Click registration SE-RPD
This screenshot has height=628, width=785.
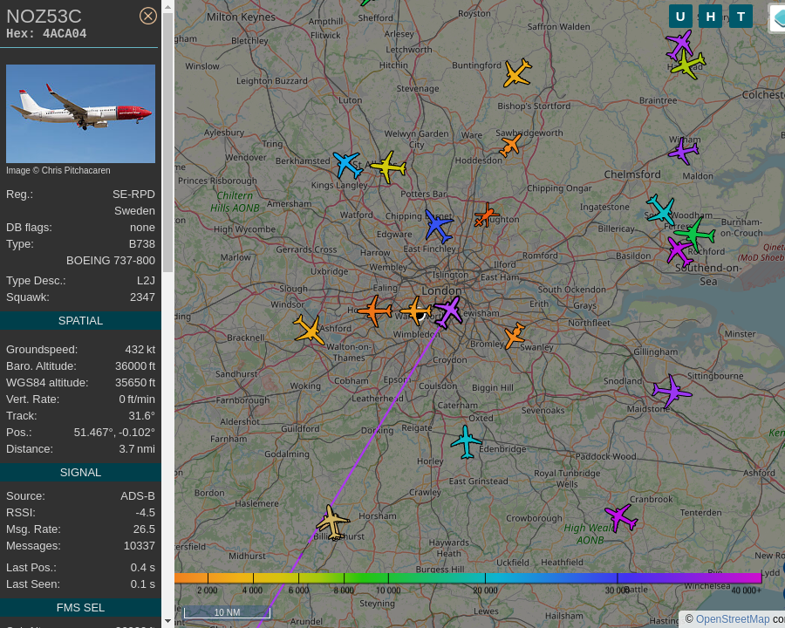pyautogui.click(x=133, y=195)
